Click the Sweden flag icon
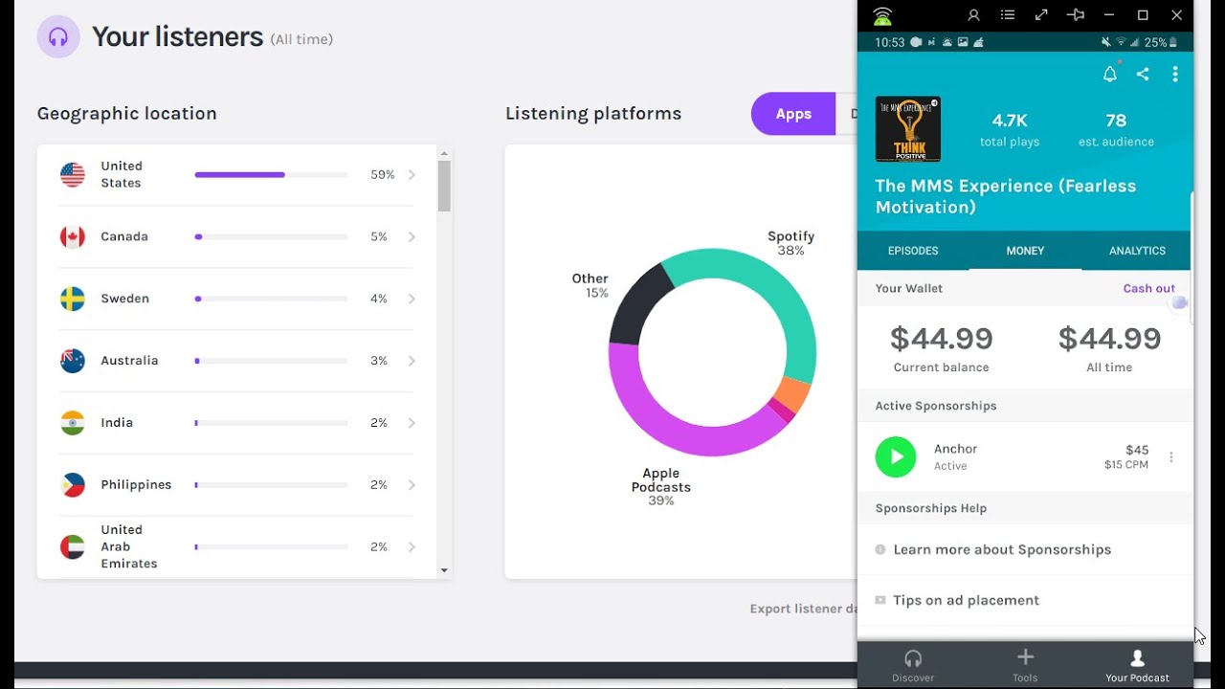Viewport: 1225px width, 689px height. tap(73, 299)
